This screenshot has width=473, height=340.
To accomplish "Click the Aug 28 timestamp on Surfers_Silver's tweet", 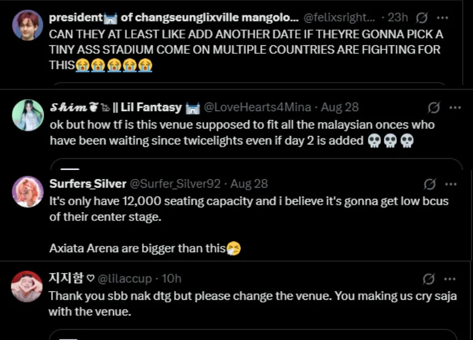I will tap(249, 184).
